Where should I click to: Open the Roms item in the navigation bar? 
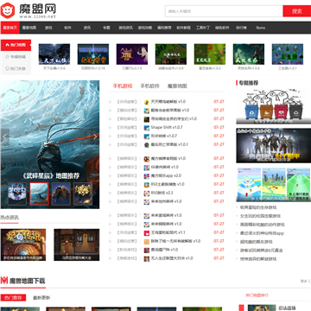pos(261,28)
